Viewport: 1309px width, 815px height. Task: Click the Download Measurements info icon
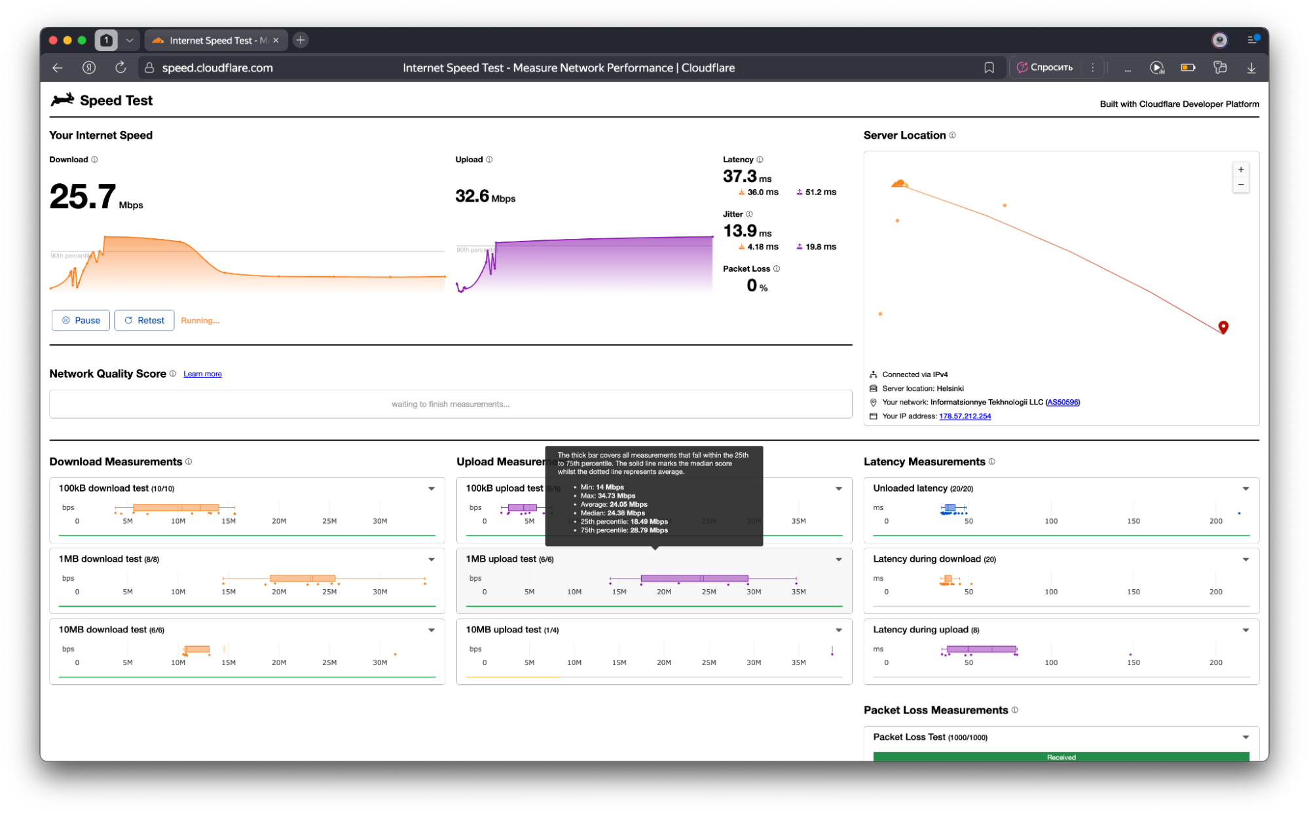click(189, 462)
